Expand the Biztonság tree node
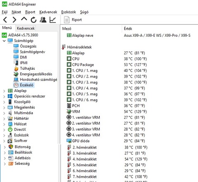 tap(5, 147)
